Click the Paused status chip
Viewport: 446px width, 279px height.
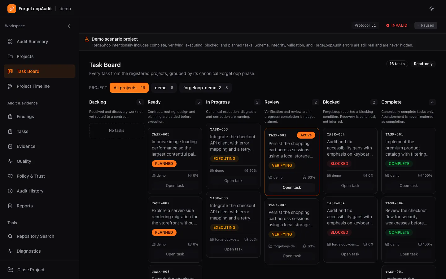click(x=426, y=25)
